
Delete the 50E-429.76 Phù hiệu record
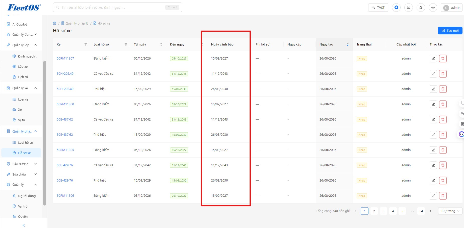pyautogui.click(x=443, y=180)
